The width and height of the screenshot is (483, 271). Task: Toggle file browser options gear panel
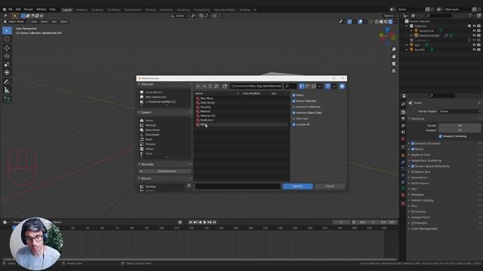tap(342, 87)
